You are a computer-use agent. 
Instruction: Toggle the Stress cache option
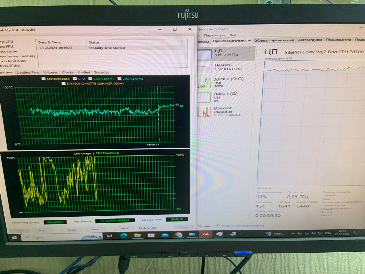coord(8,51)
